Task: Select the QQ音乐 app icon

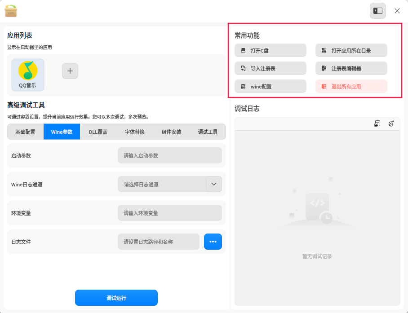Action: point(28,75)
